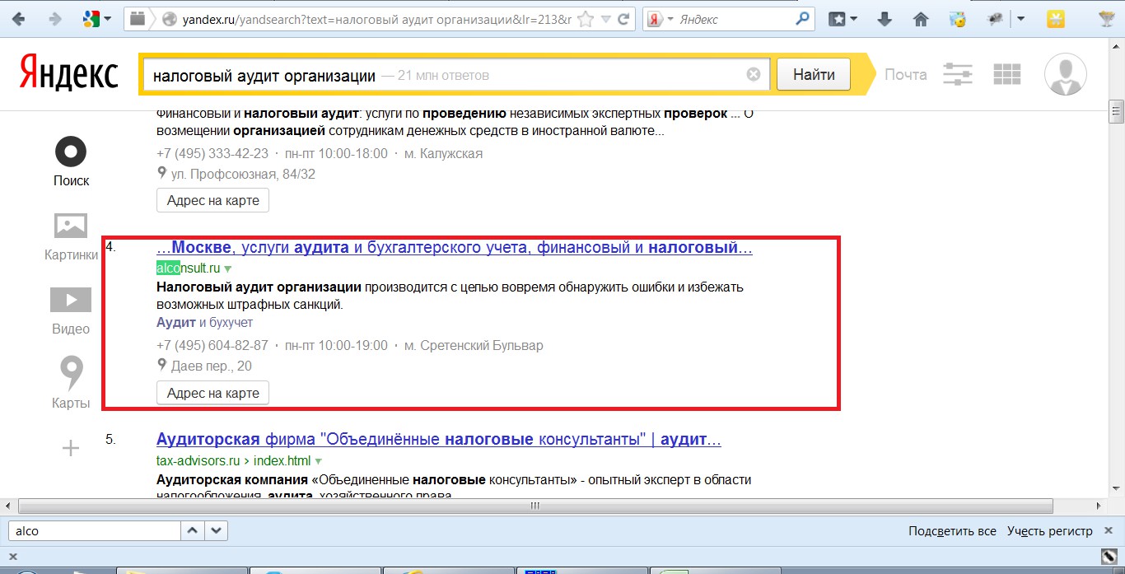1125x574 pixels.
Task: Click the address ул. Профсоюзная, 84/32
Action: tap(243, 174)
